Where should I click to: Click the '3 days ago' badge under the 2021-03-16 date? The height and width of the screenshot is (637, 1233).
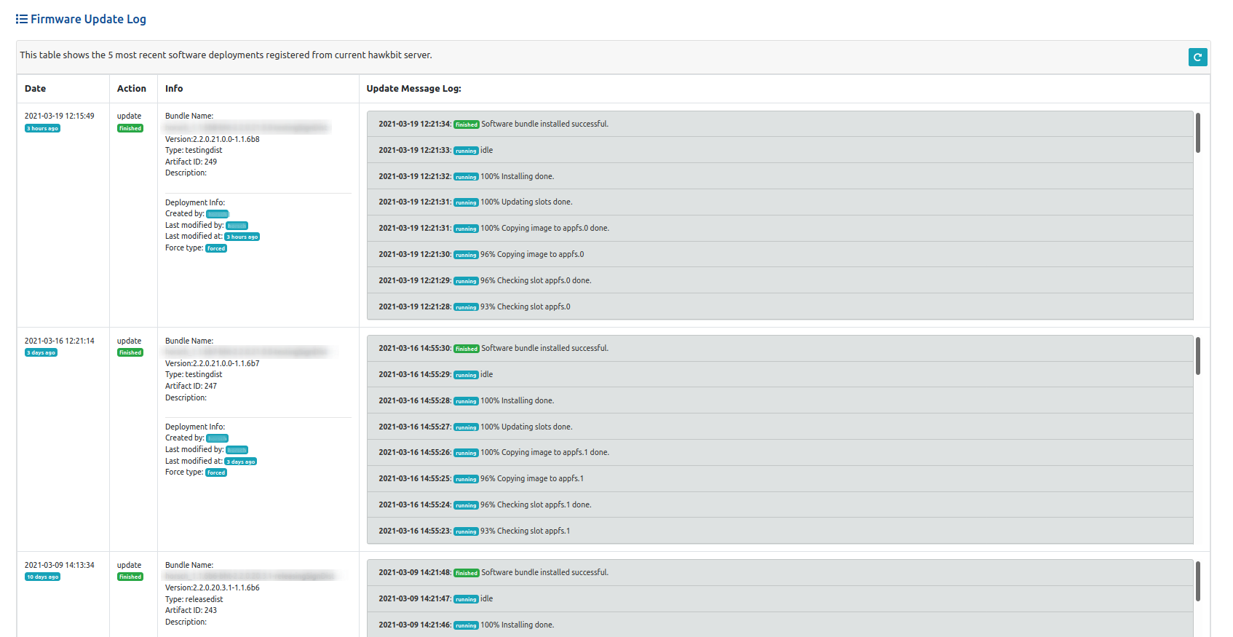click(x=41, y=352)
